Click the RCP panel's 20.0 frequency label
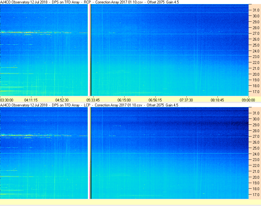This screenshot has width=261, height=206. tap(256, 74)
